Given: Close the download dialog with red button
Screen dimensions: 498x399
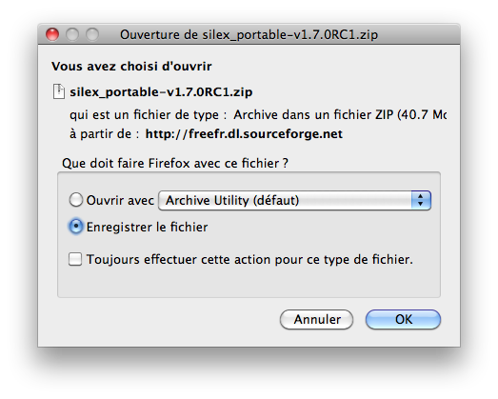Looking at the screenshot, I should tap(52, 34).
